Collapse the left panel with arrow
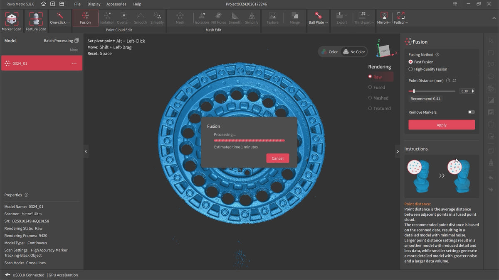This screenshot has width=499, height=280. coord(86,151)
